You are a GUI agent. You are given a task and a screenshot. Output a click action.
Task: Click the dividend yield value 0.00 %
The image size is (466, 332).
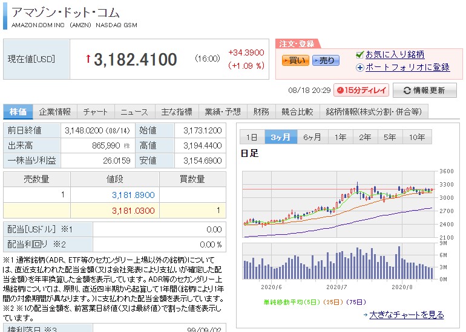(211, 244)
